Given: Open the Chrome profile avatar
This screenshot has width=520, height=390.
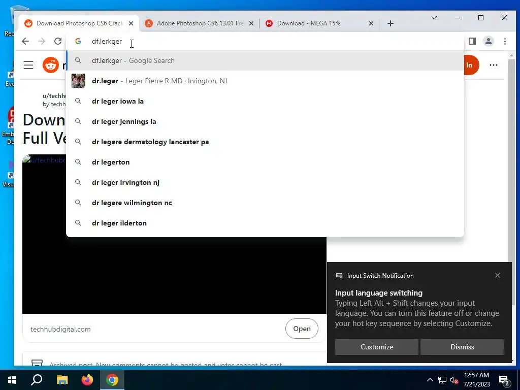Looking at the screenshot, I should pyautogui.click(x=489, y=41).
